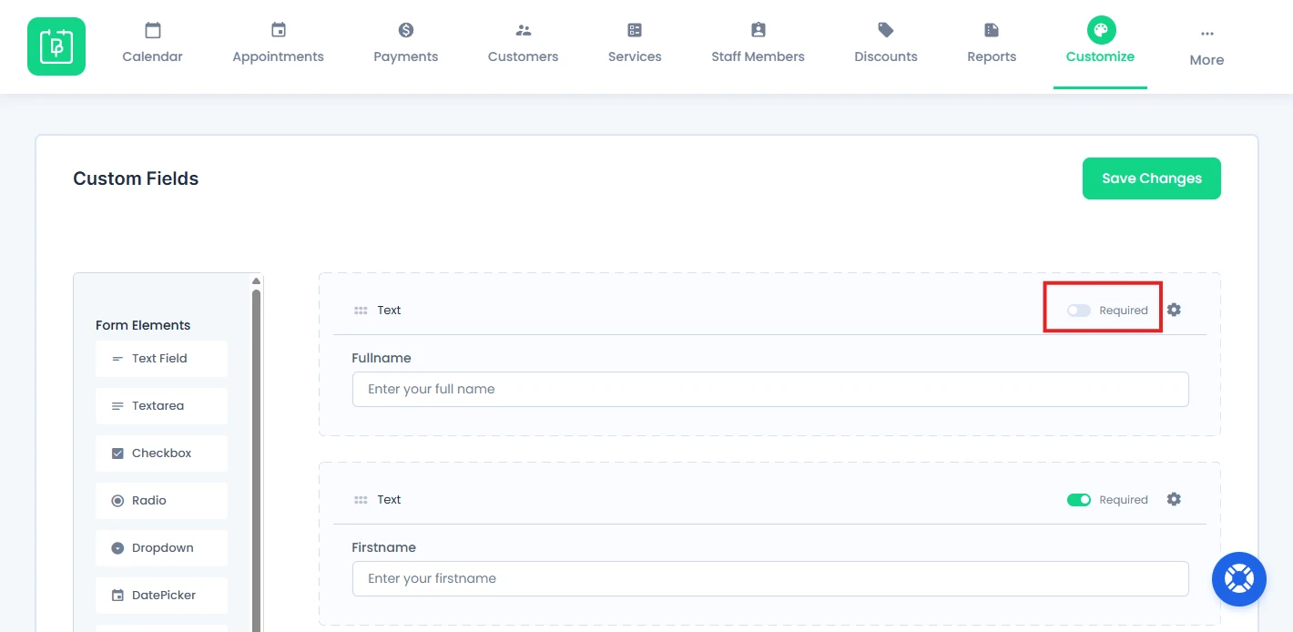
Task: Click the Firstname input field
Action: [x=770, y=578]
